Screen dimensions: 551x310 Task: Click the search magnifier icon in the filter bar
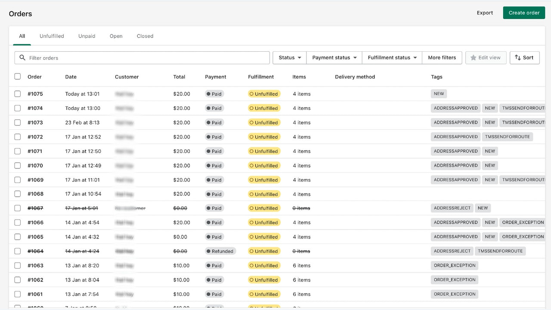[x=22, y=57]
